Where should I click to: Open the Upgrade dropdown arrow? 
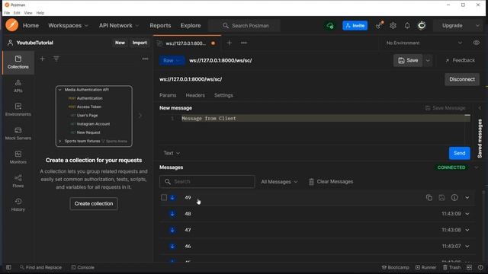477,25
